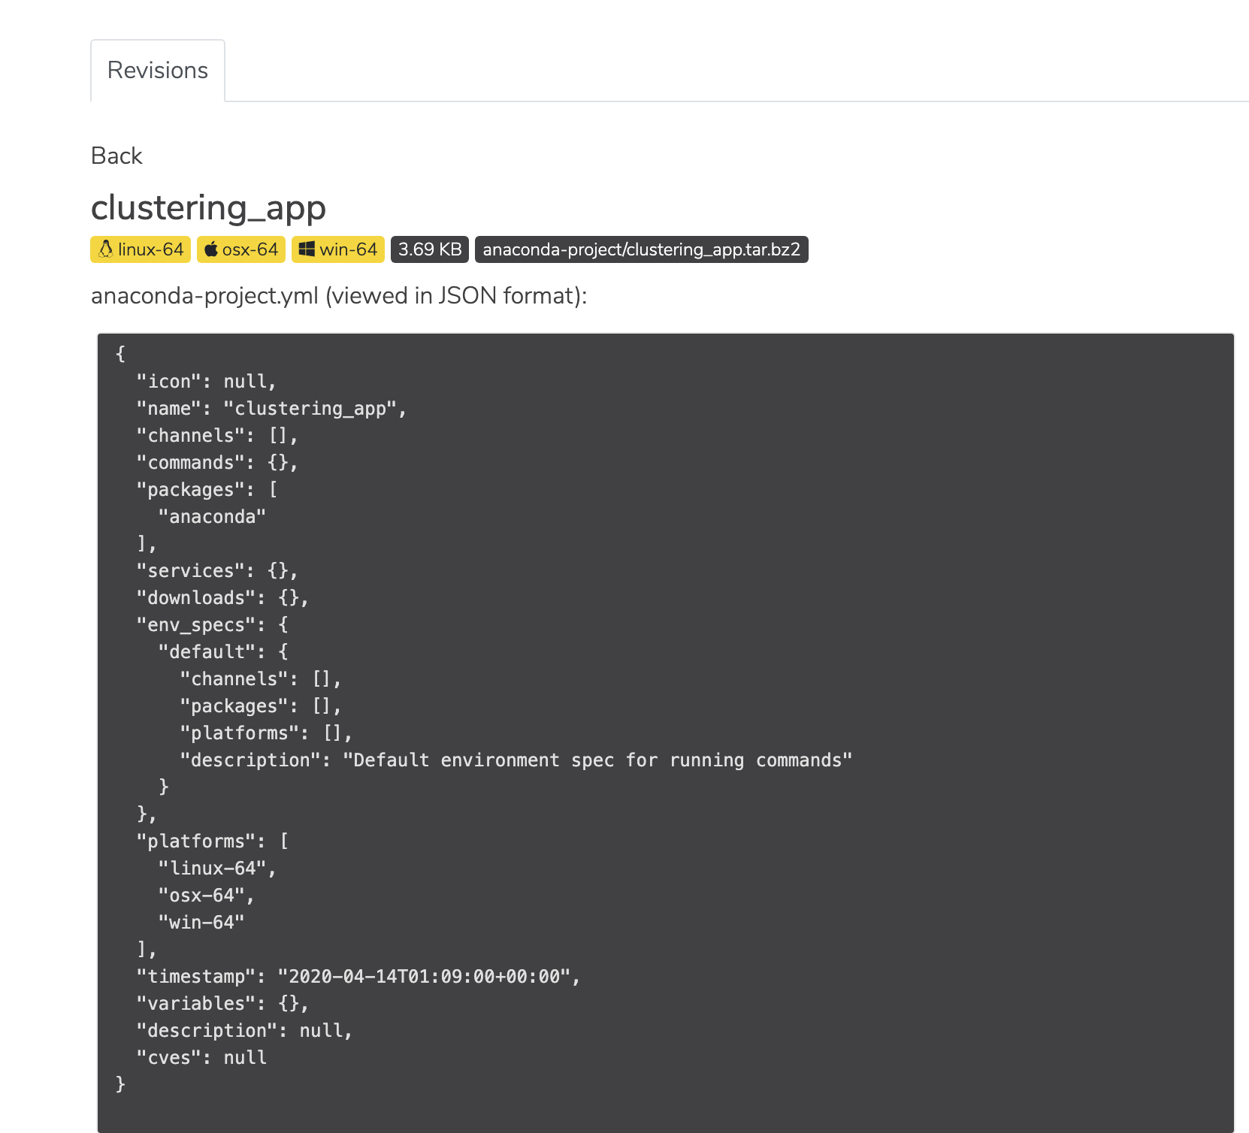The width and height of the screenshot is (1249, 1133).
Task: Click the "osx-64" JSON list entry
Action: click(x=207, y=896)
